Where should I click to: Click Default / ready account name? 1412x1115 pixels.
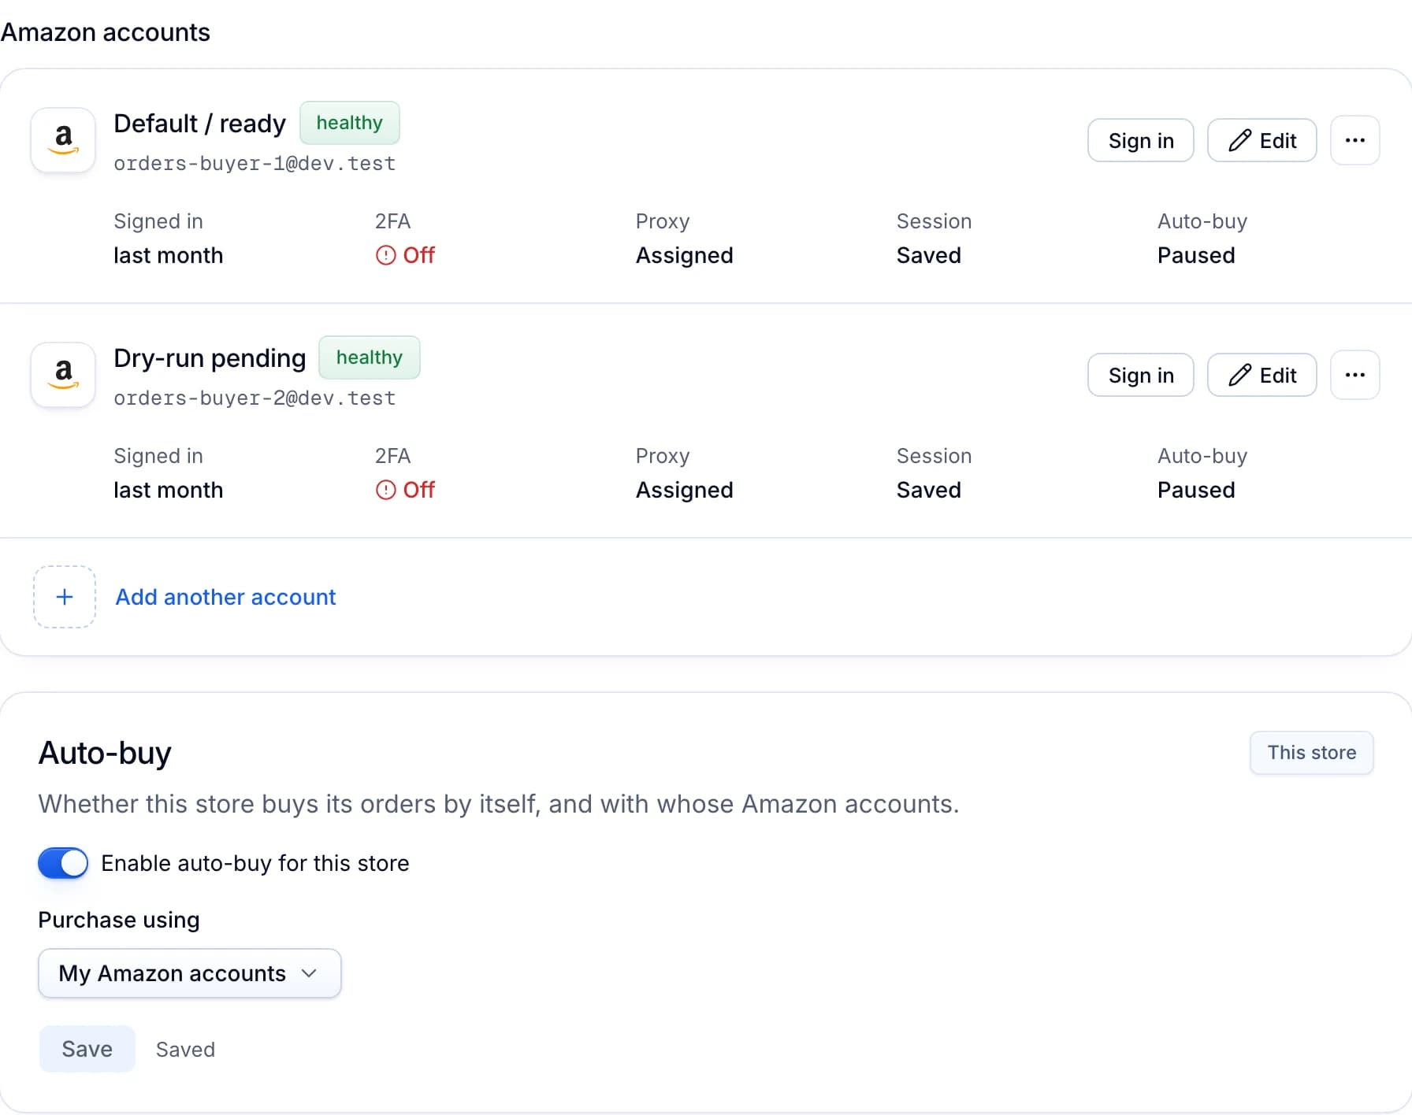[199, 124]
